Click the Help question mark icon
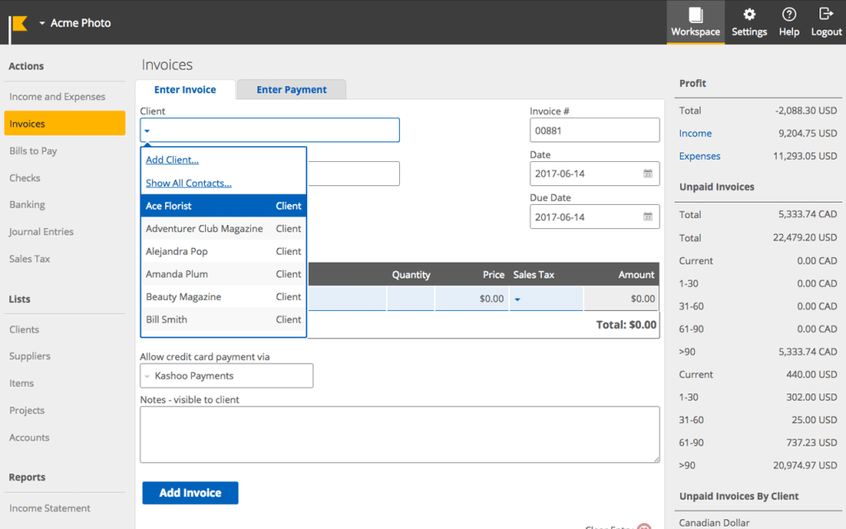 (789, 15)
